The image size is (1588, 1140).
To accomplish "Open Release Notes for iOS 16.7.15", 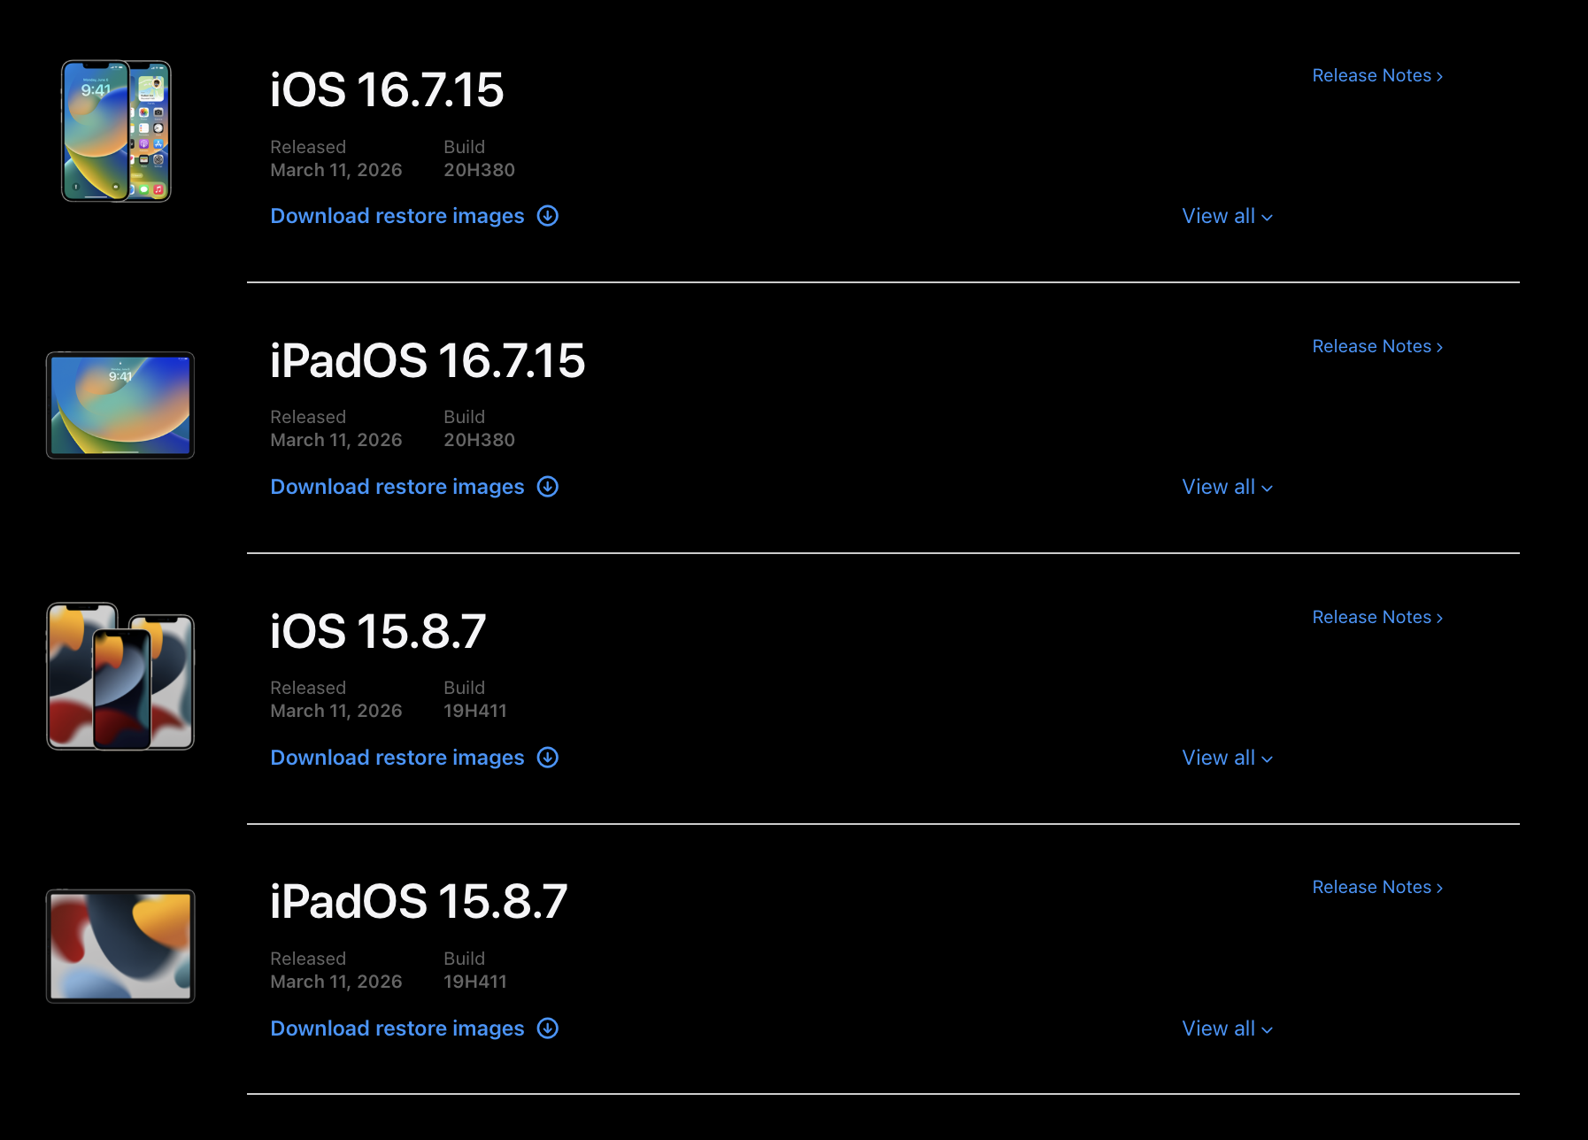I will click(1377, 76).
